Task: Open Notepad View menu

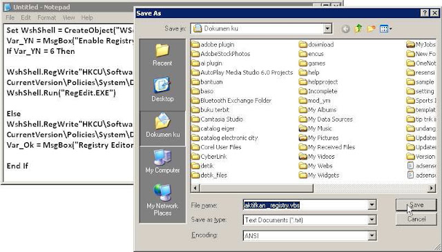Action: [68, 17]
